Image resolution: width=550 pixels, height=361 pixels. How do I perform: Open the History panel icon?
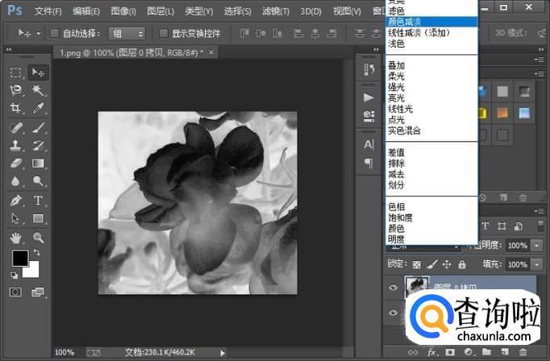click(x=369, y=69)
